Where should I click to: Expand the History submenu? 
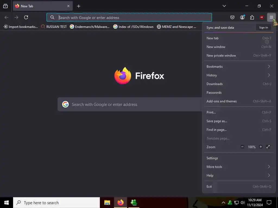(239, 75)
